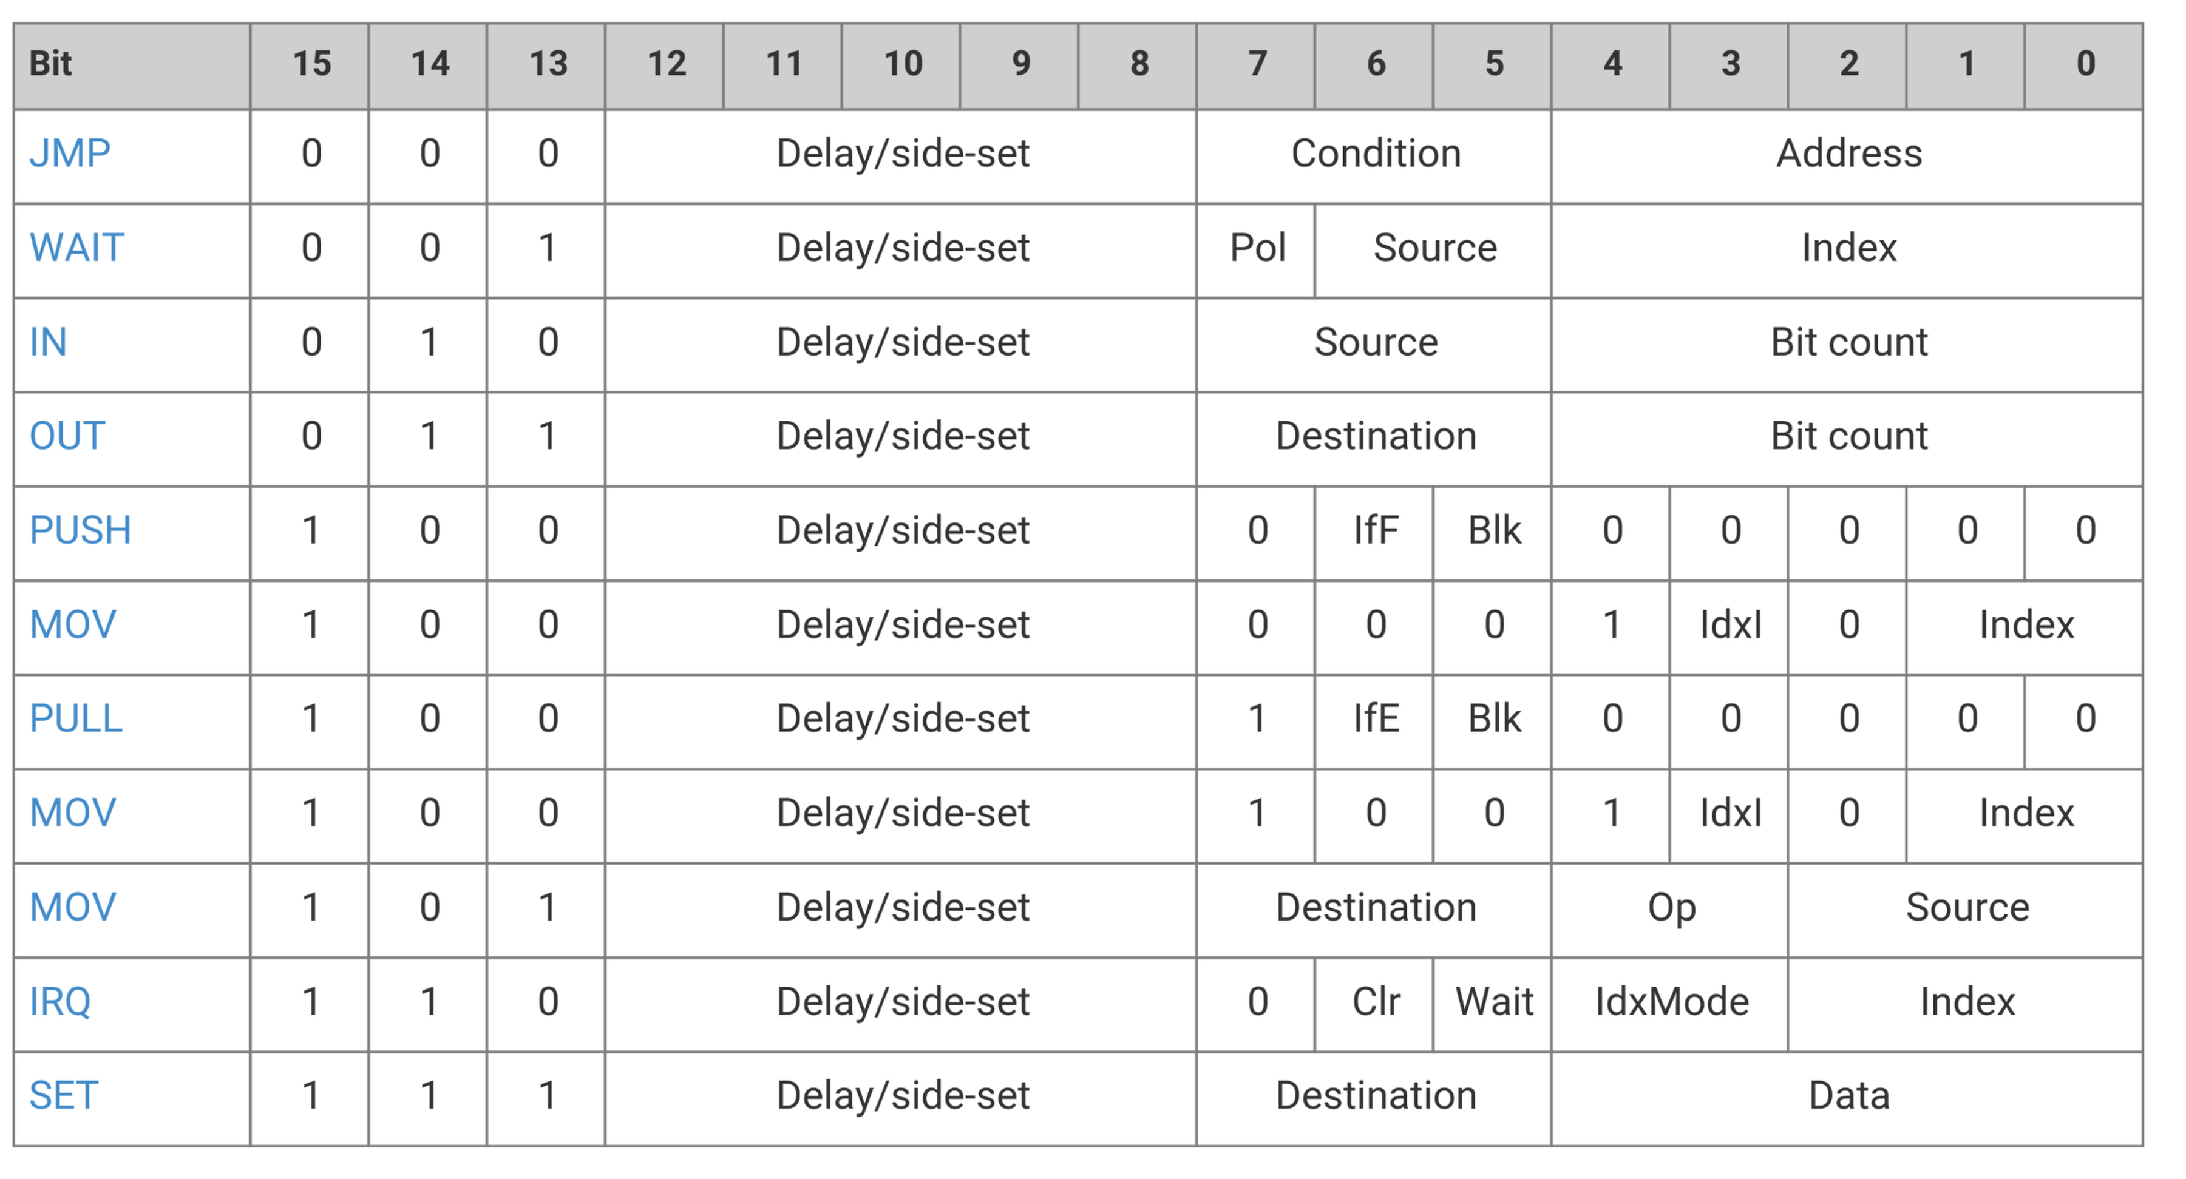The width and height of the screenshot is (2186, 1179).
Task: Open the PULL instruction link
Action: pyautogui.click(x=75, y=718)
